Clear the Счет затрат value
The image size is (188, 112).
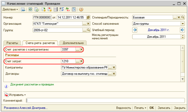point(82,61)
